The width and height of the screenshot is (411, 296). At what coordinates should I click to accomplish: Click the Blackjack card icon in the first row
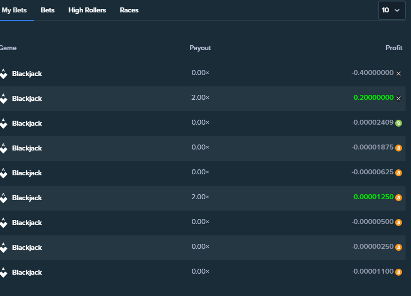coord(3,74)
